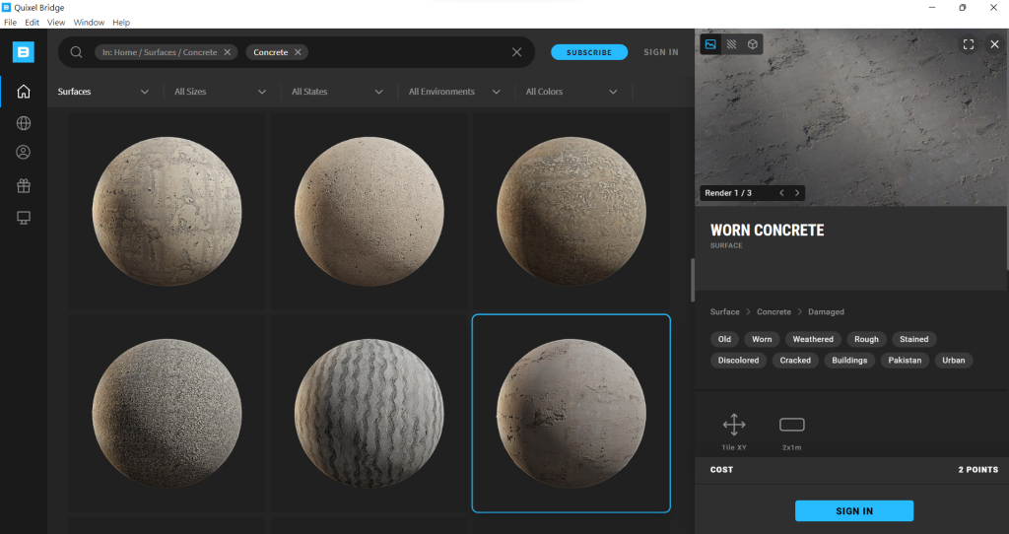Select the wavy striped concrete sphere
Viewport: 1009px width, 534px height.
point(369,413)
